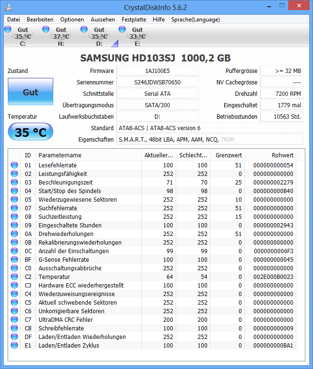Click status orb for Eingeschaltete Stunden

point(14,225)
